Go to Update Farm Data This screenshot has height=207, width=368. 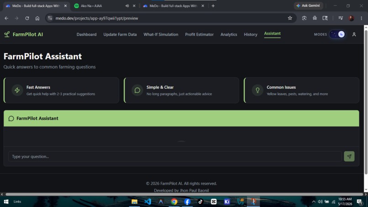(x=120, y=34)
